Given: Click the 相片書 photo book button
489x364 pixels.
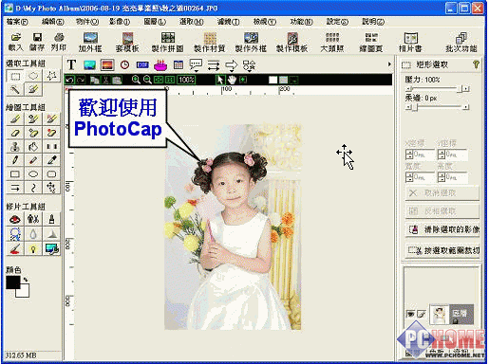Looking at the screenshot, I should point(410,42).
